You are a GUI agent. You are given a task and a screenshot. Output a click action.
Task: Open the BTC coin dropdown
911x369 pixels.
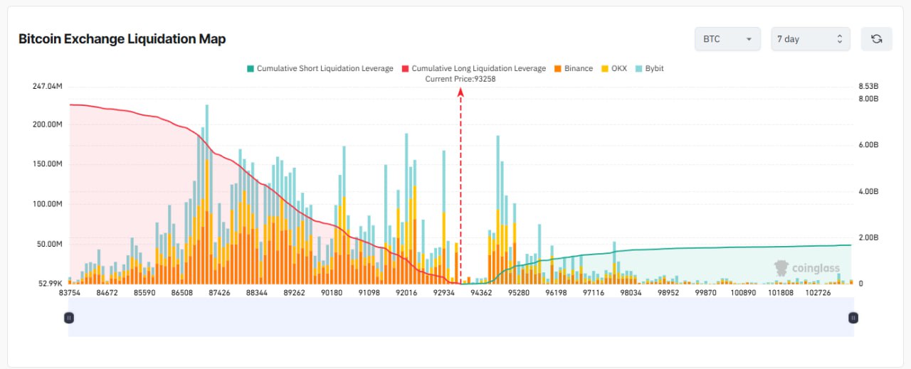[x=727, y=39]
